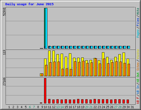The width and height of the screenshot is (141, 110).
Task: Click the day 5 label on the x-axis
Action: pos(26,107)
